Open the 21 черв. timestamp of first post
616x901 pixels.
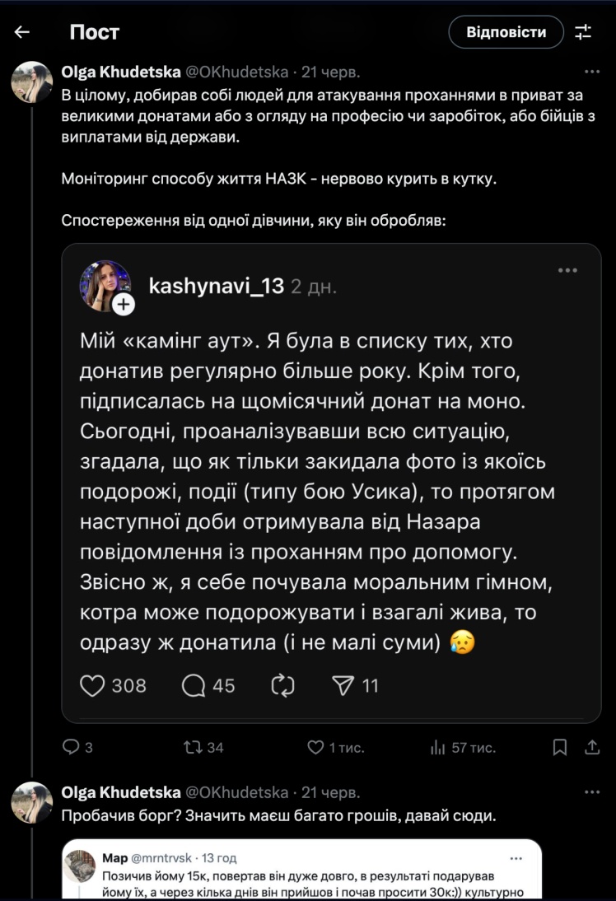[x=330, y=72]
